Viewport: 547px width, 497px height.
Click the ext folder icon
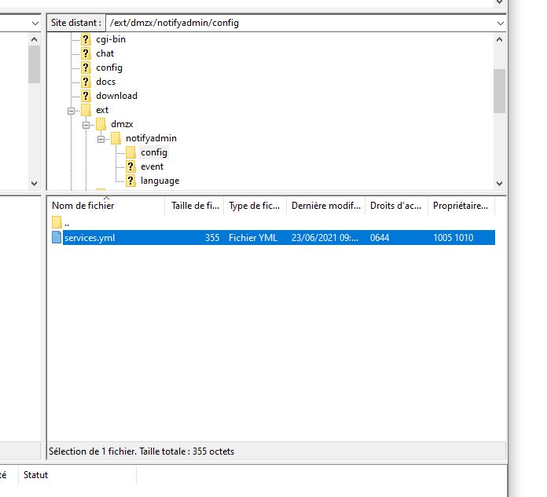[x=86, y=110]
